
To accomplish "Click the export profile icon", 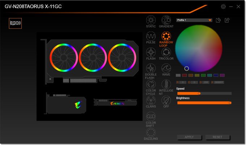I will click(227, 20).
